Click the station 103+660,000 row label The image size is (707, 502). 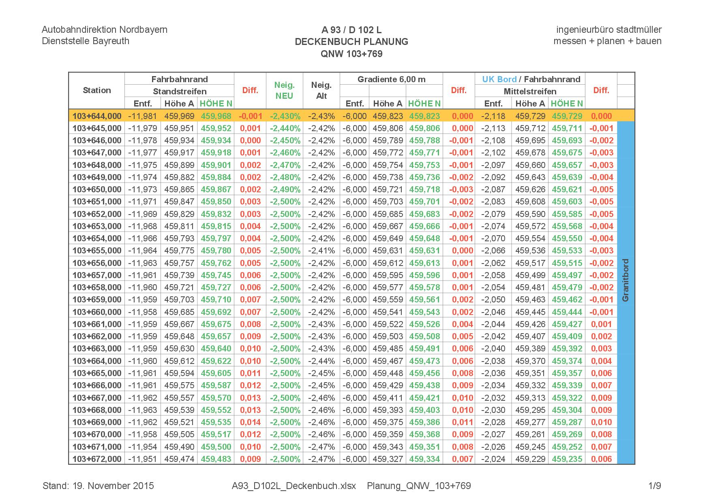coord(96,312)
